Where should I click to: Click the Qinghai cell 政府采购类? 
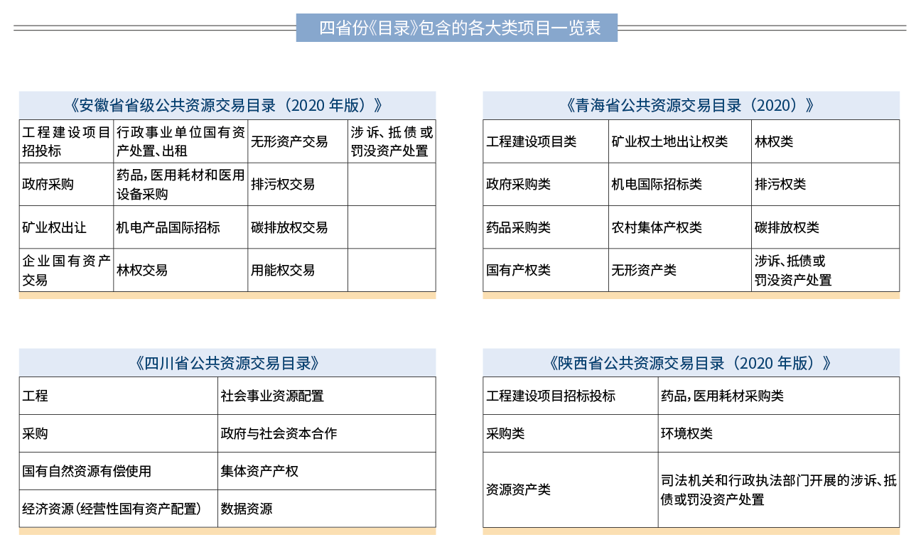pos(546,185)
